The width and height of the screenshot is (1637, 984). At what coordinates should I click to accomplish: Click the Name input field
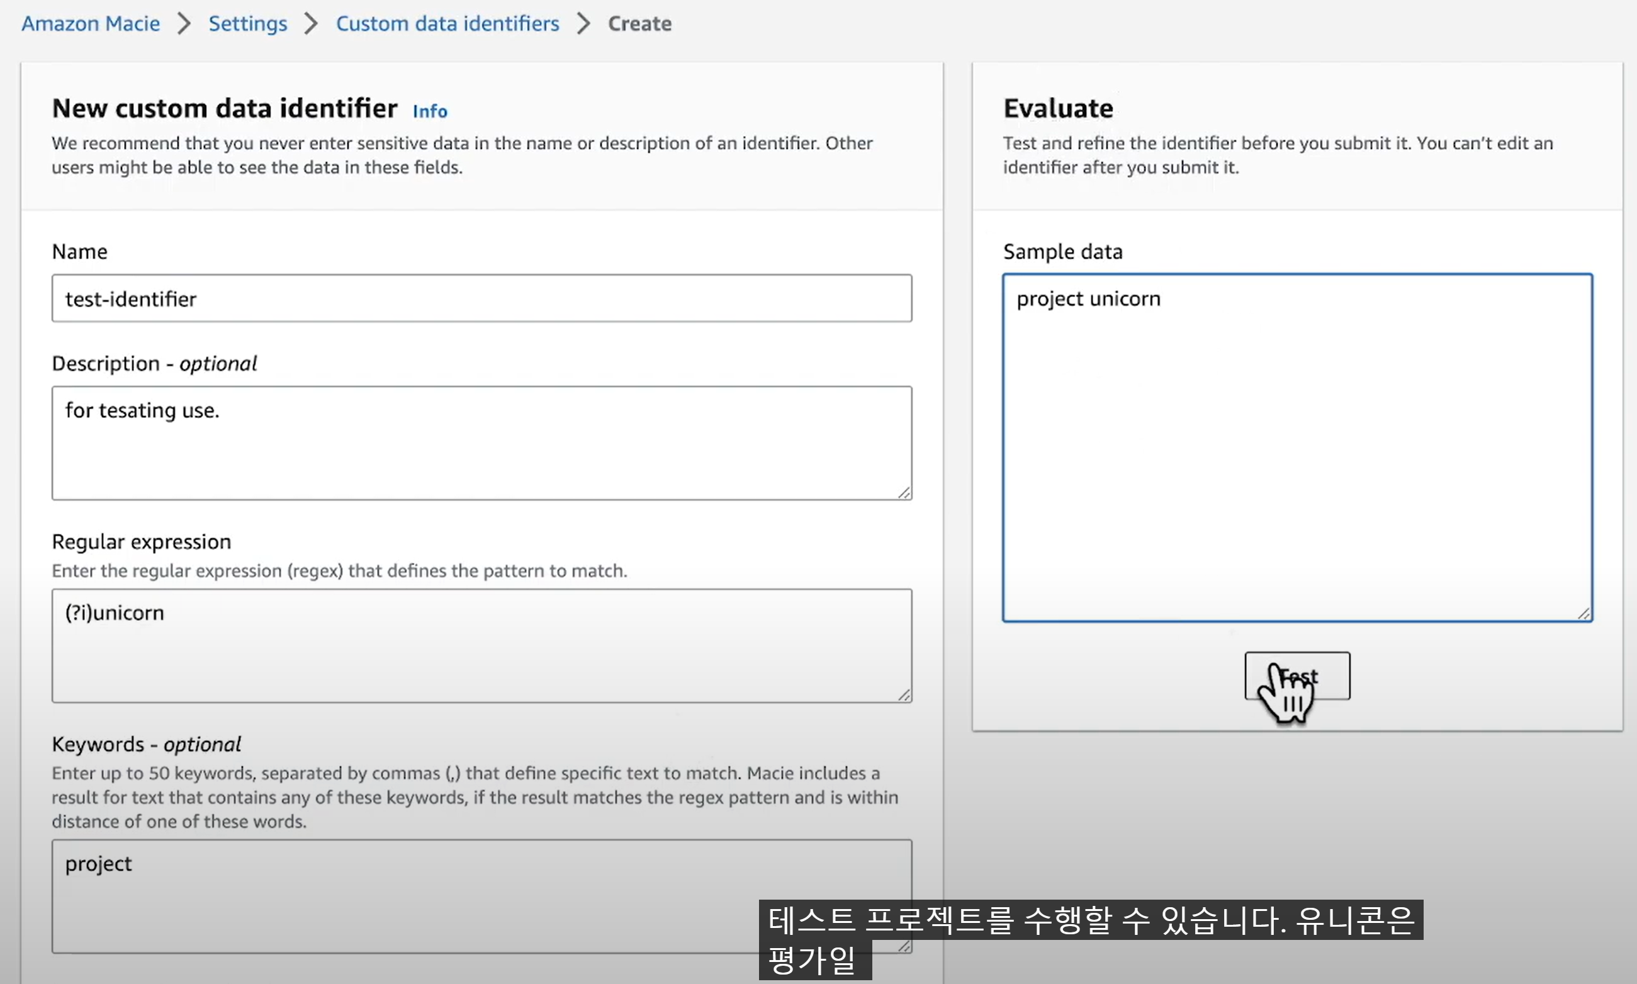pos(481,298)
